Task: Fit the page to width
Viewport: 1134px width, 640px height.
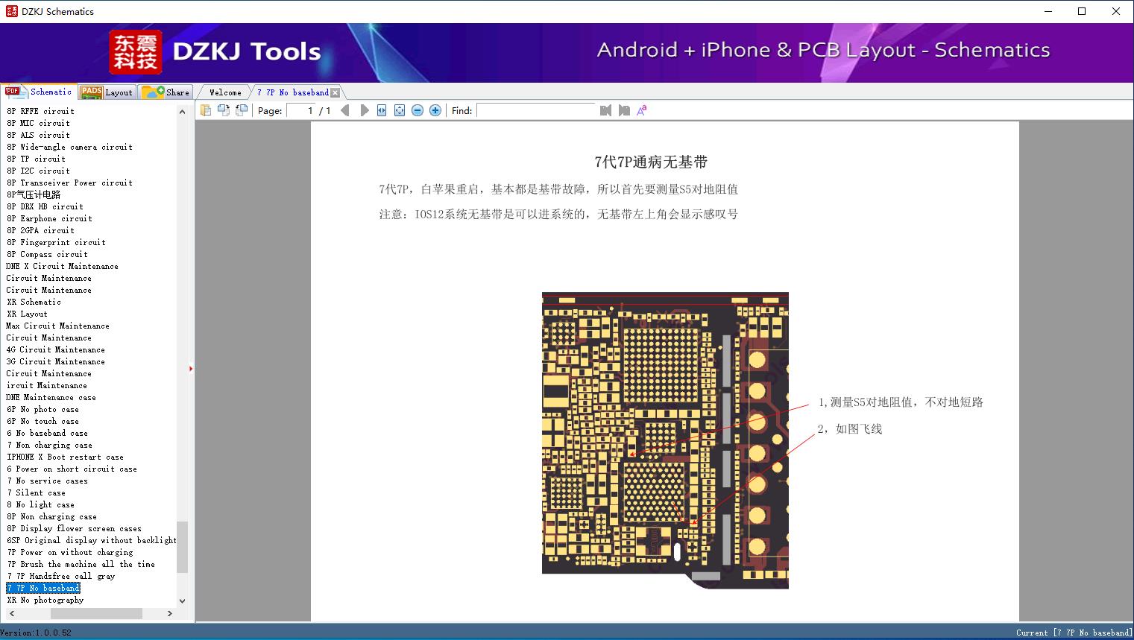Action: [x=382, y=110]
